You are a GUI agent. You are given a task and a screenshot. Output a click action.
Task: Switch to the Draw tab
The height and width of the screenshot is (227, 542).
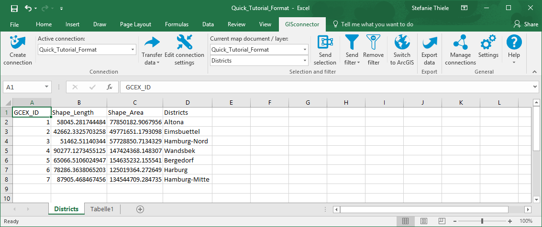point(100,24)
